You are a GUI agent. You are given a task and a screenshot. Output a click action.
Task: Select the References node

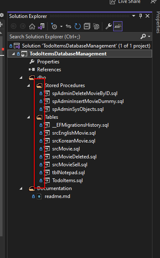click(x=49, y=70)
